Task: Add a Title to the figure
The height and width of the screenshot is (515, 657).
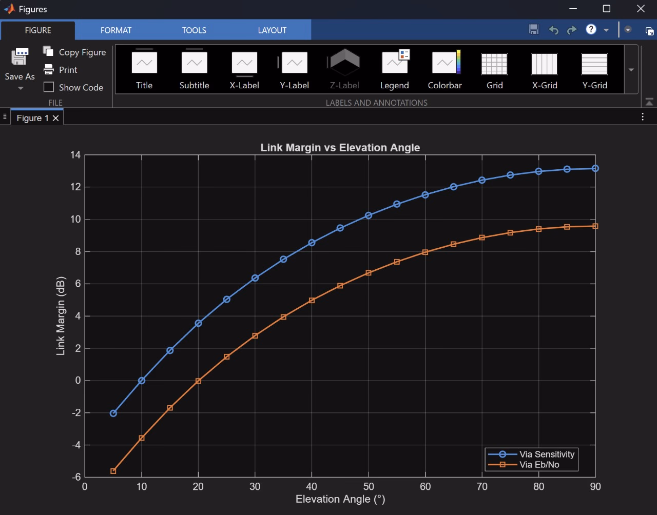Action: tap(144, 70)
